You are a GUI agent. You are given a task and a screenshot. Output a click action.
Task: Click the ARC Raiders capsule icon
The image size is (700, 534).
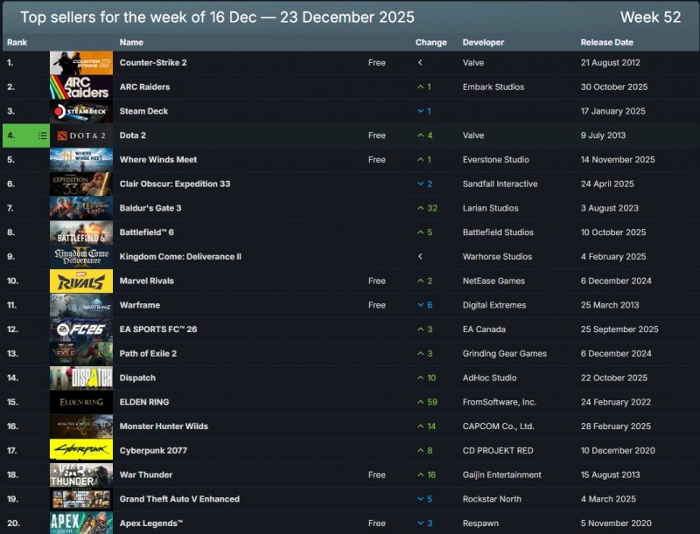tap(81, 87)
